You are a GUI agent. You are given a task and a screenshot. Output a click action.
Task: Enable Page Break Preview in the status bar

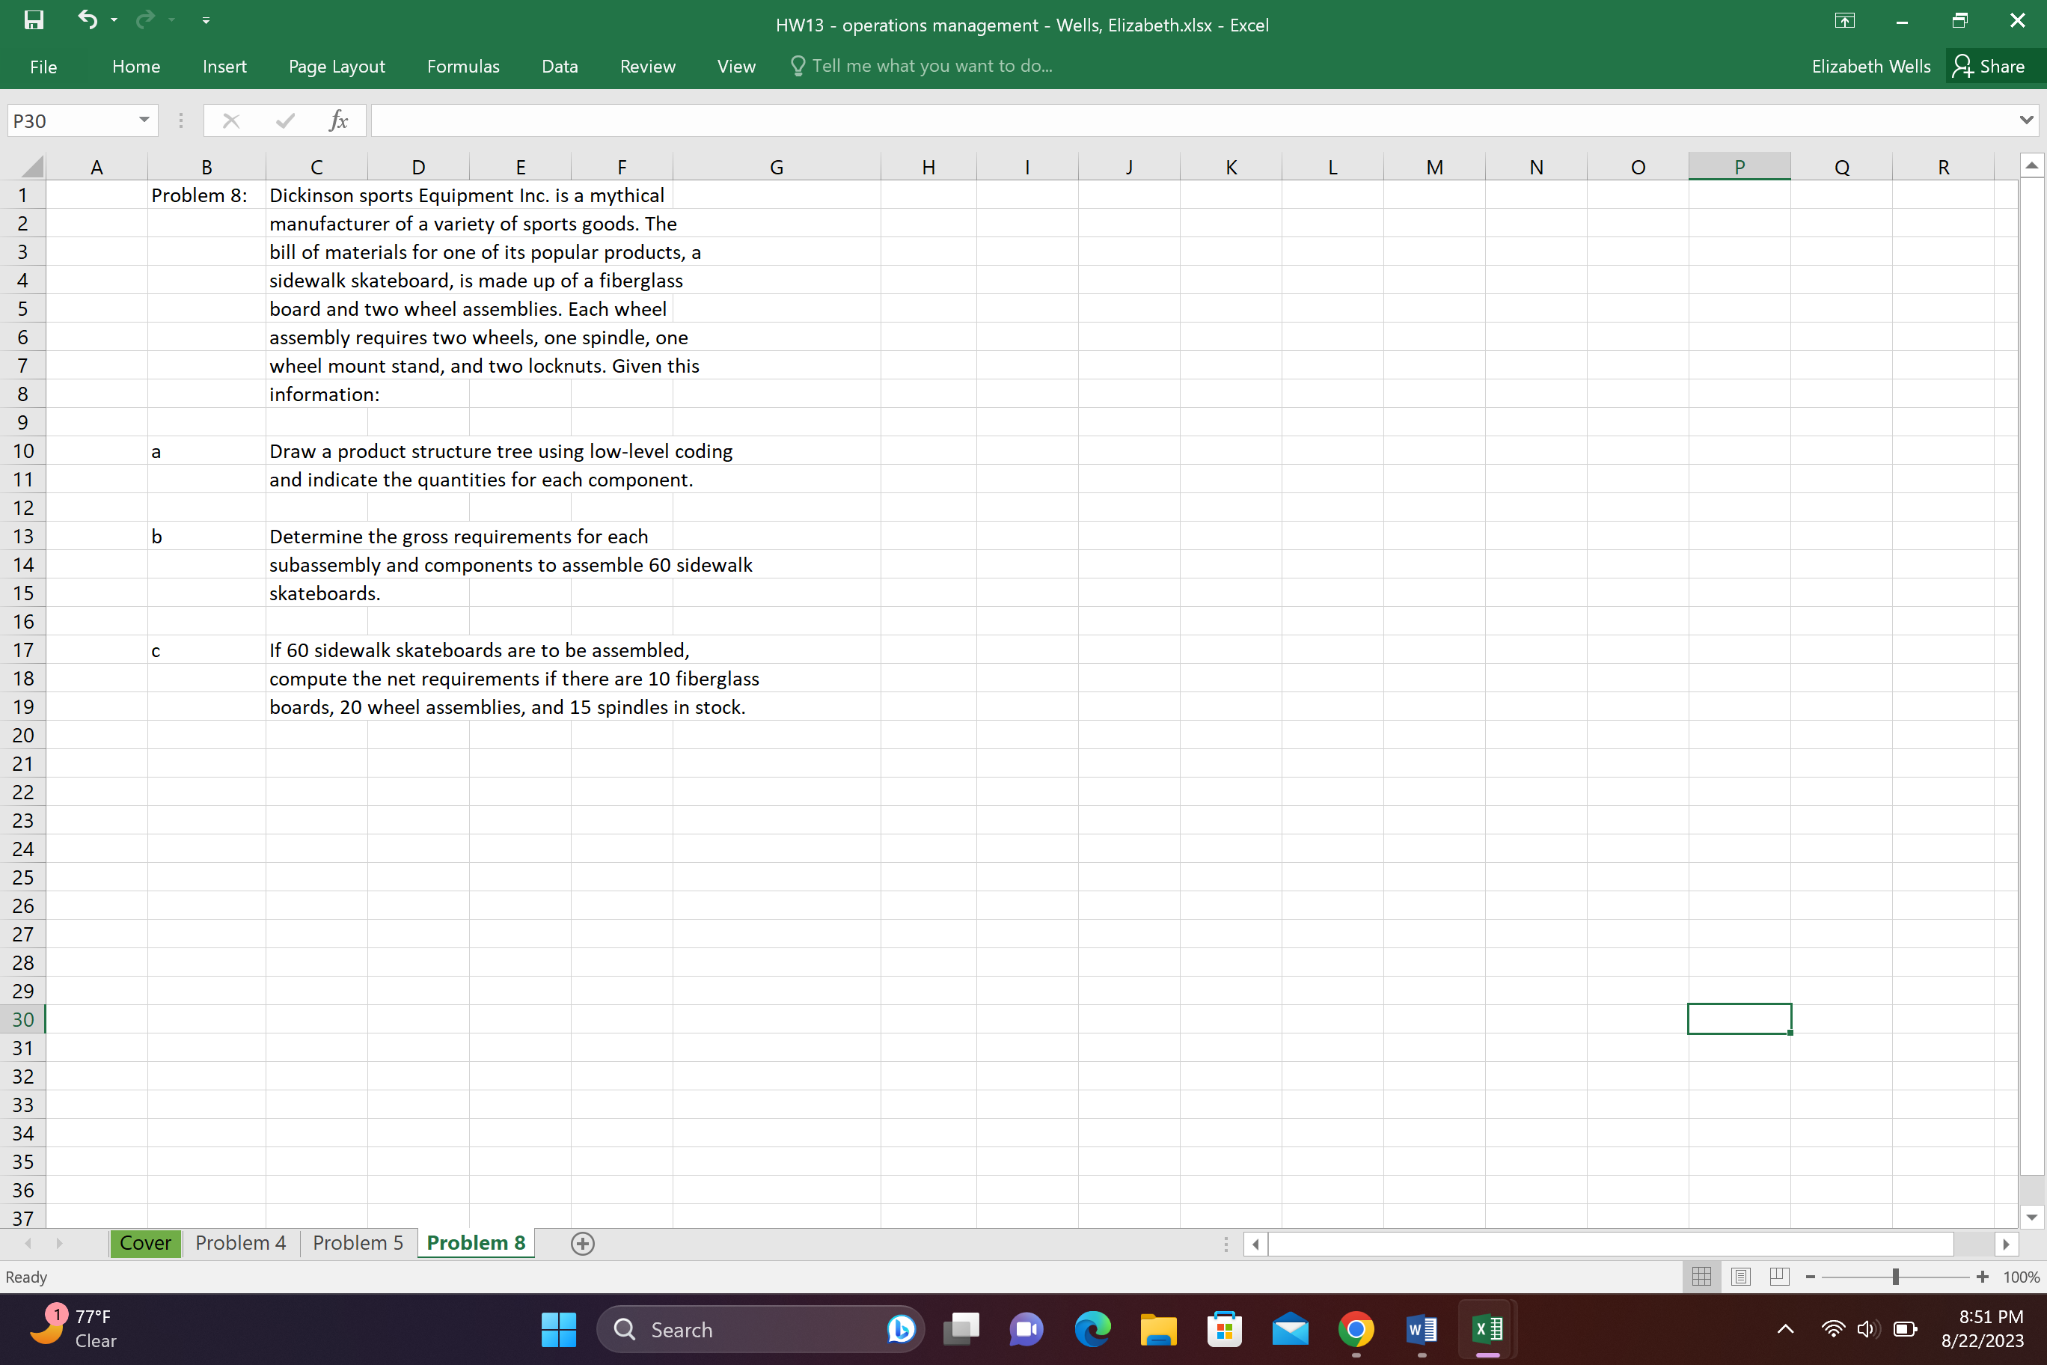[x=1779, y=1276]
